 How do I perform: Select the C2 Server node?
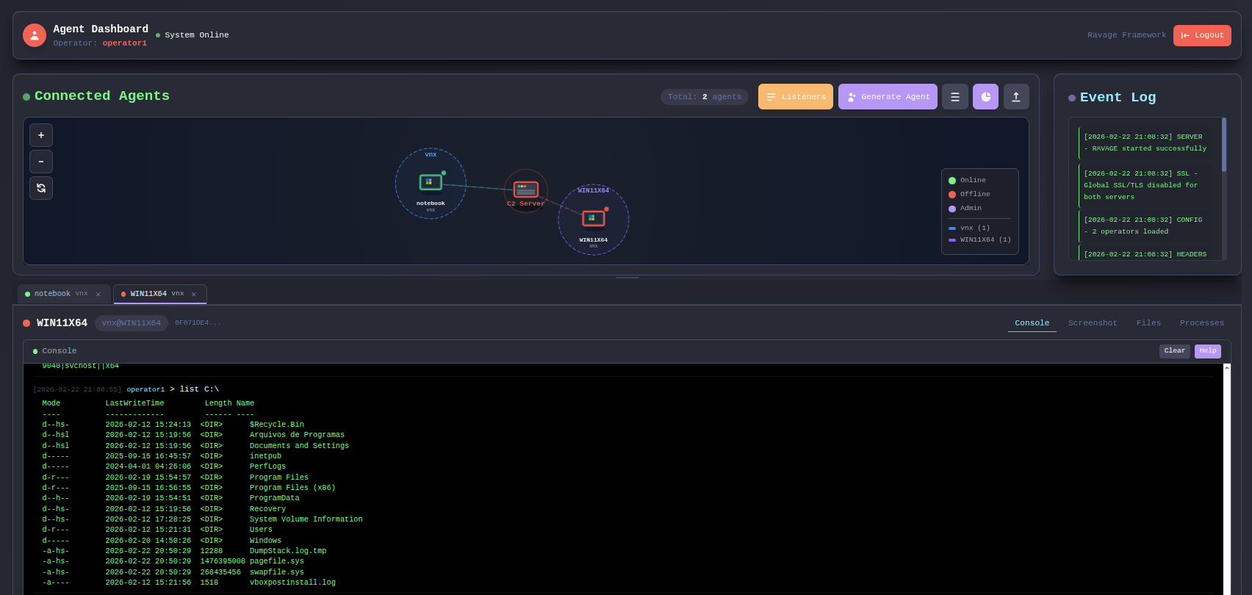[x=526, y=190]
